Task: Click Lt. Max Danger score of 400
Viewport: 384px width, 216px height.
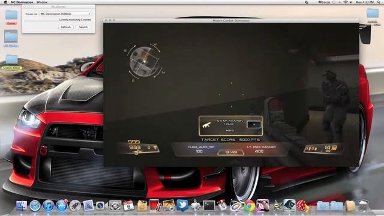Action: [259, 151]
